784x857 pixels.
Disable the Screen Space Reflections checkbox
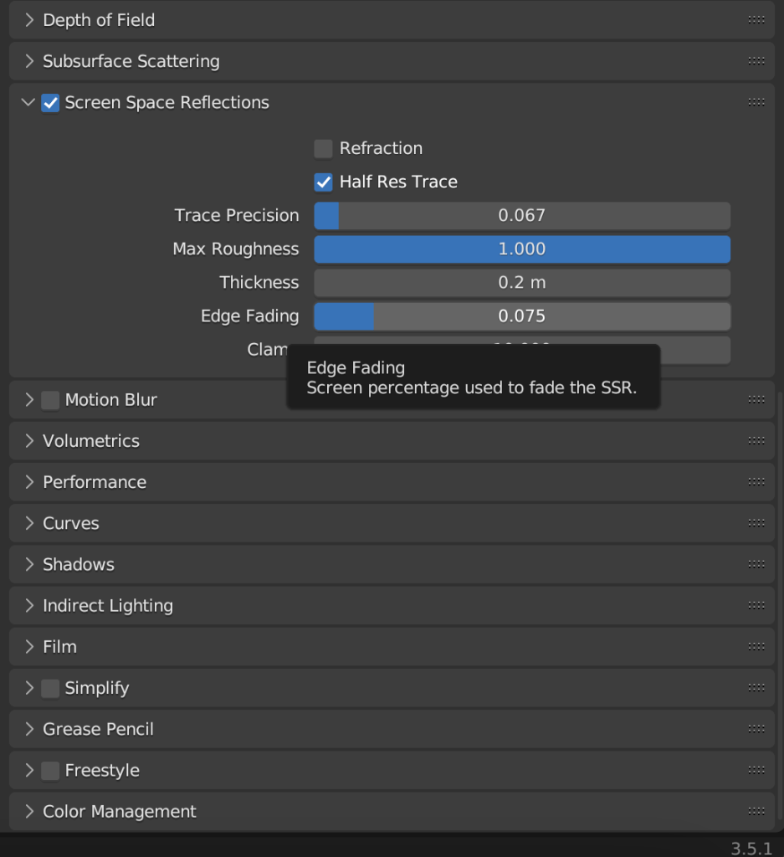pyautogui.click(x=51, y=103)
